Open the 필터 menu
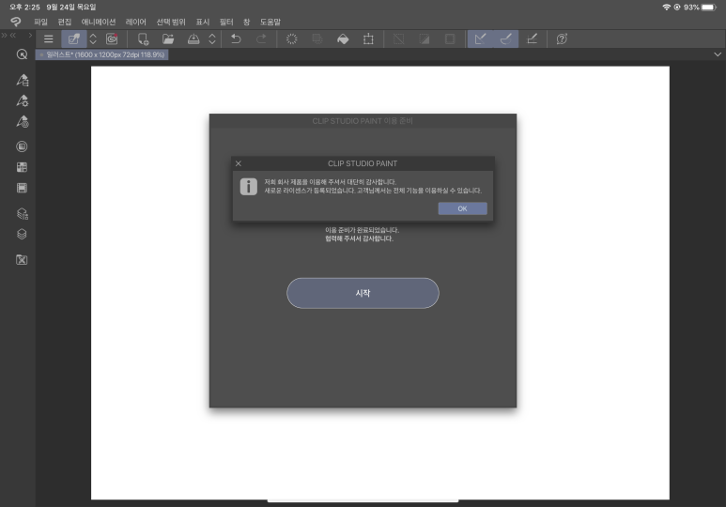This screenshot has height=507, width=726. click(226, 22)
